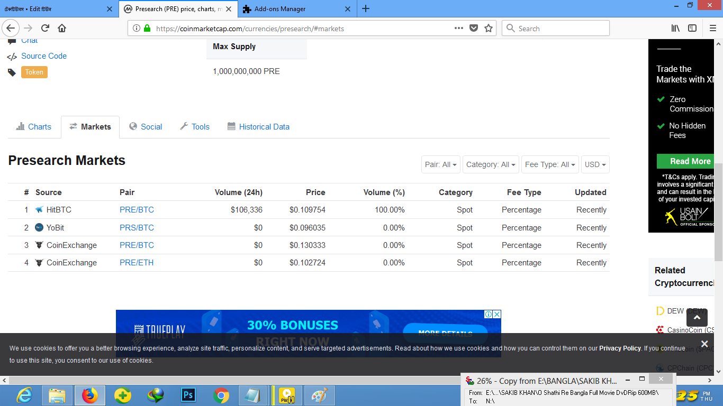Sort markets by Price column header

(315, 192)
